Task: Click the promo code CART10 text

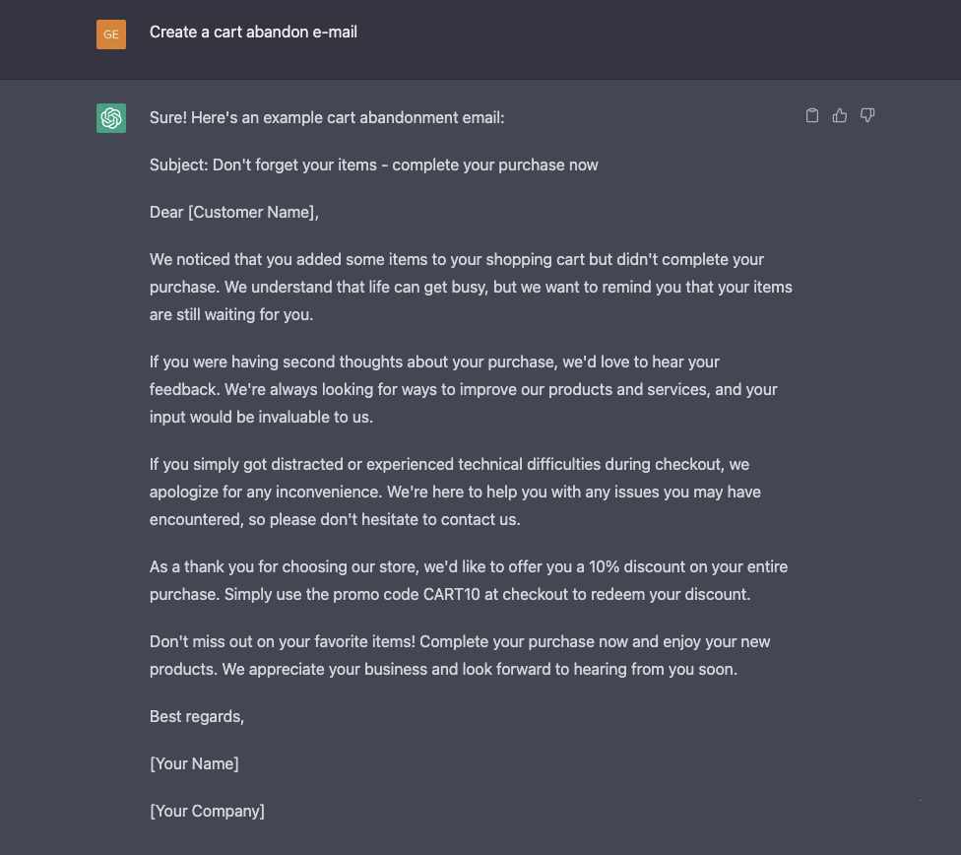Action: (x=452, y=594)
